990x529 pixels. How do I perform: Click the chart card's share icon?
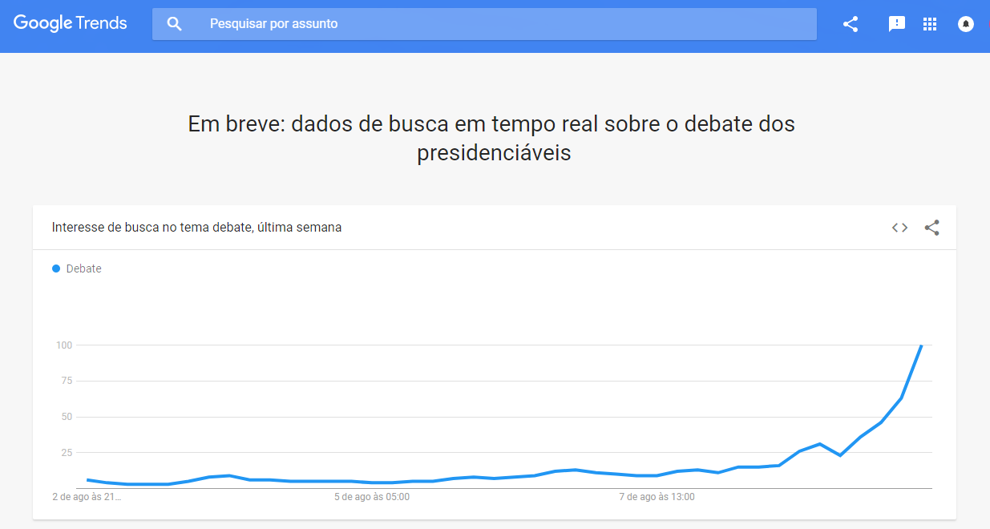click(931, 228)
